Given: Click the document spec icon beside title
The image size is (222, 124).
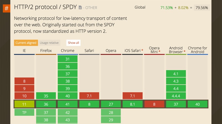Looking at the screenshot, I should pos(80,8).
